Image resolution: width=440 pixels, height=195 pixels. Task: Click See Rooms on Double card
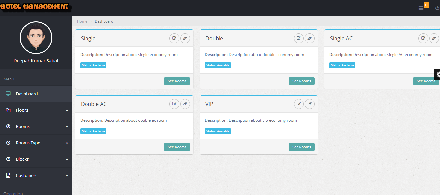coord(301,81)
